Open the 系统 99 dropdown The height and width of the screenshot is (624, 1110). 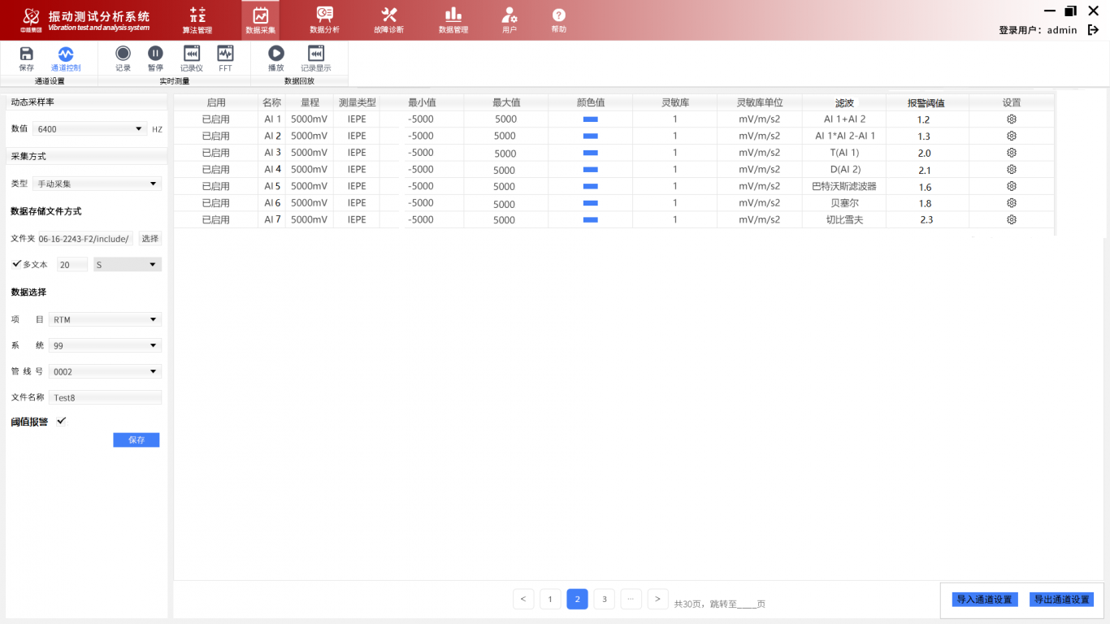pyautogui.click(x=105, y=345)
